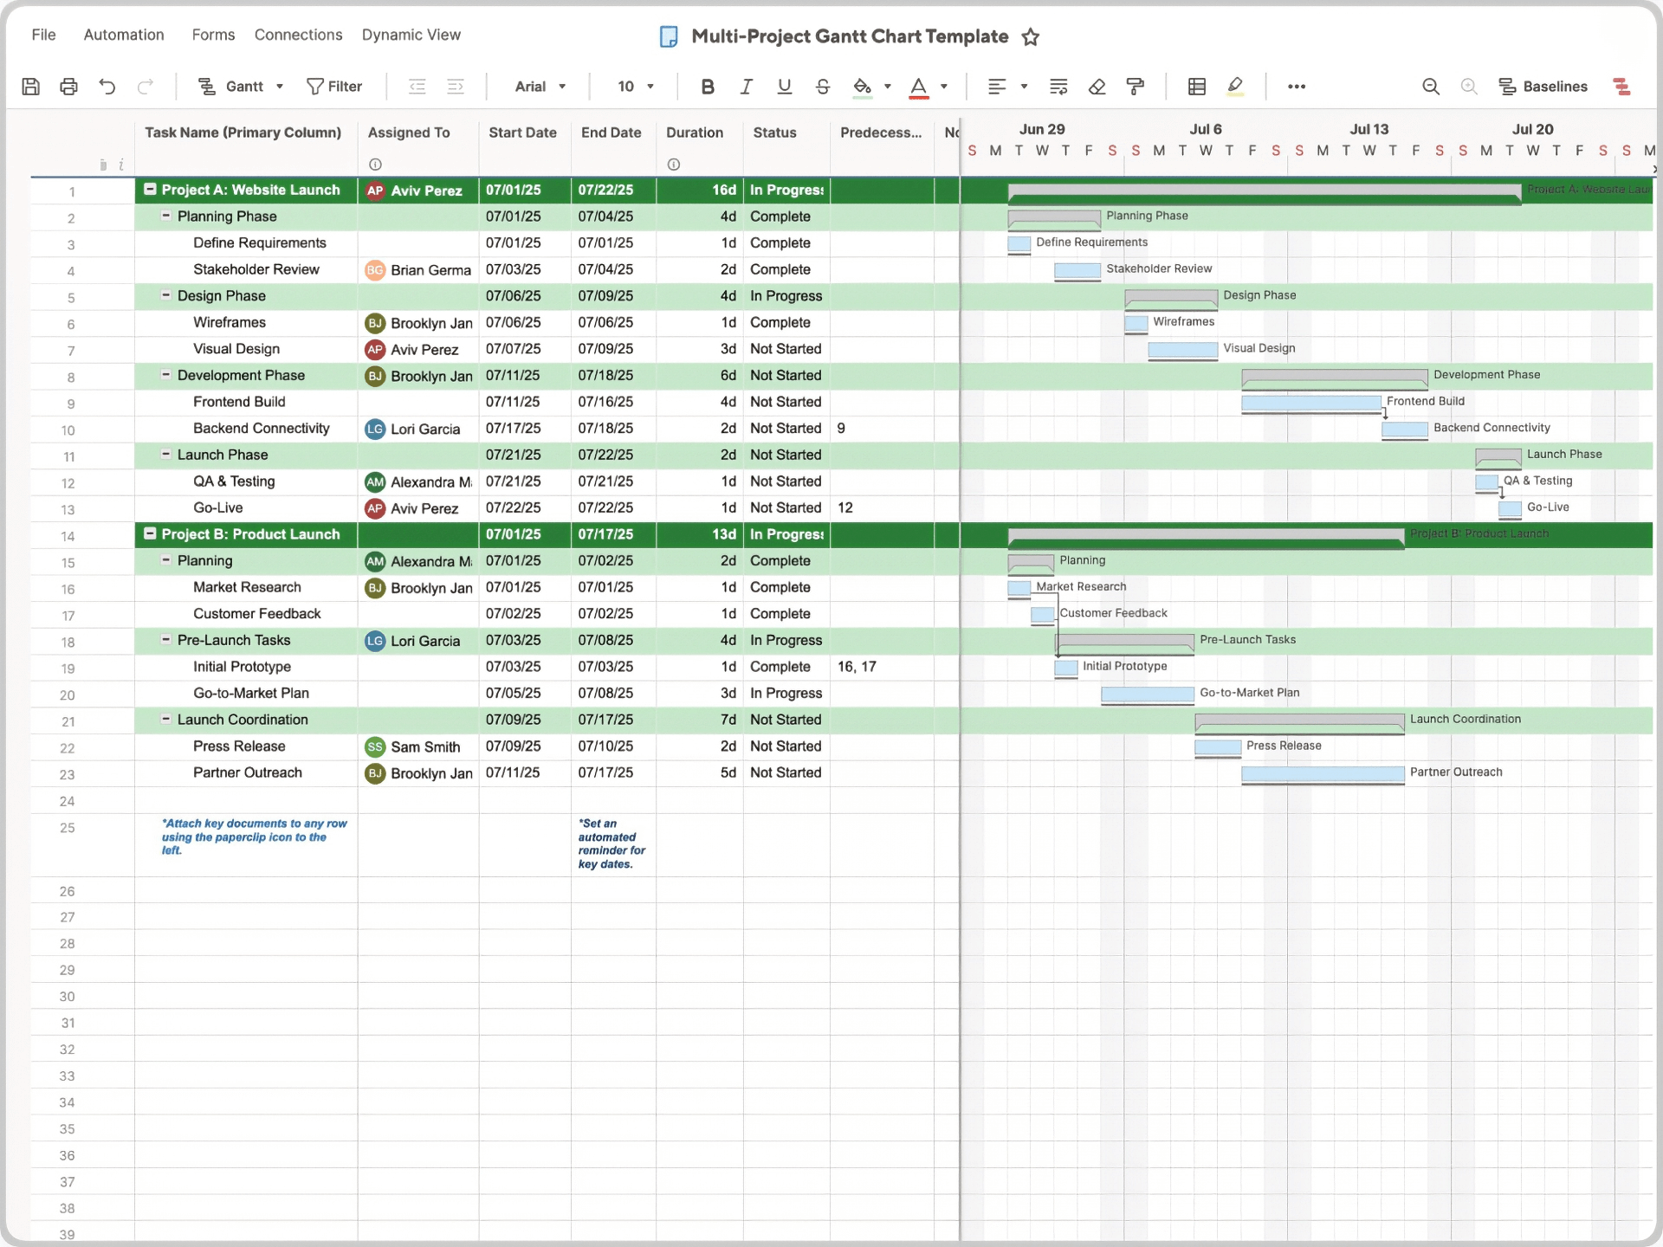The height and width of the screenshot is (1247, 1663).
Task: Apply the Filter tool
Action: (336, 87)
